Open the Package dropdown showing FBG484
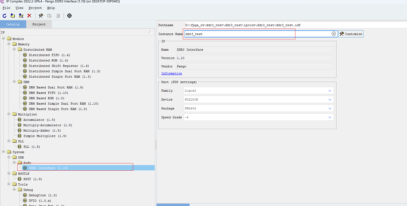The width and height of the screenshot is (407, 206). click(330, 108)
